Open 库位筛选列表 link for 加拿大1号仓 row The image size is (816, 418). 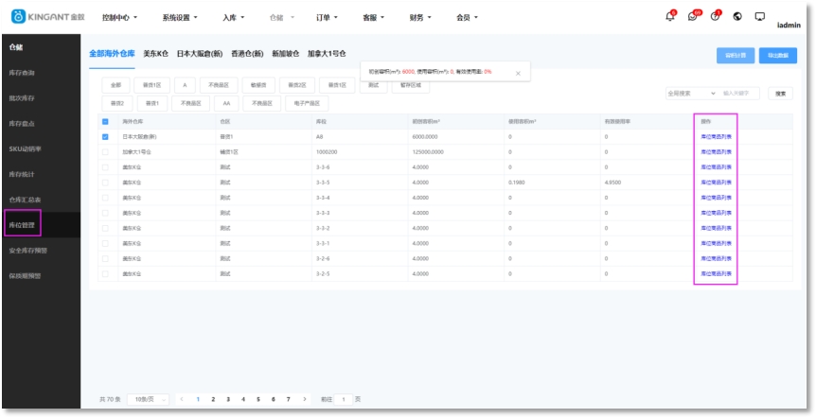tap(716, 152)
